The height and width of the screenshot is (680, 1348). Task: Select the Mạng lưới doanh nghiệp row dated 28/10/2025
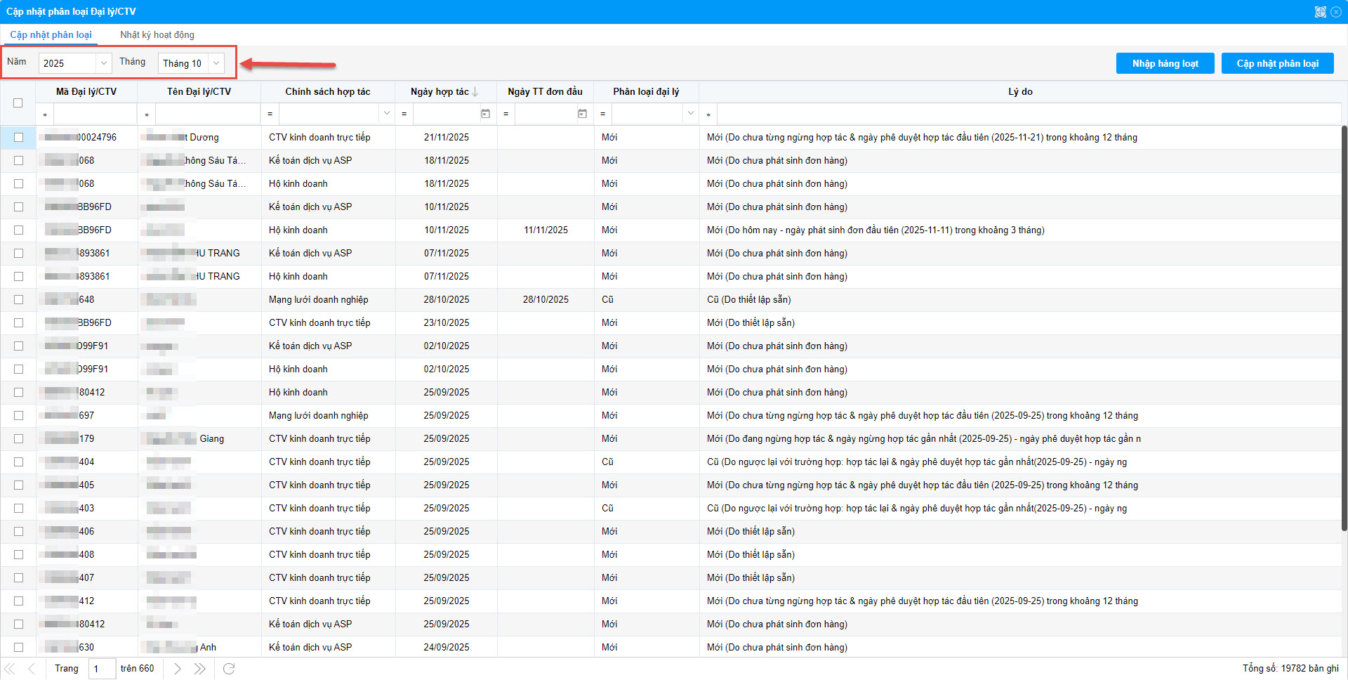click(x=18, y=300)
